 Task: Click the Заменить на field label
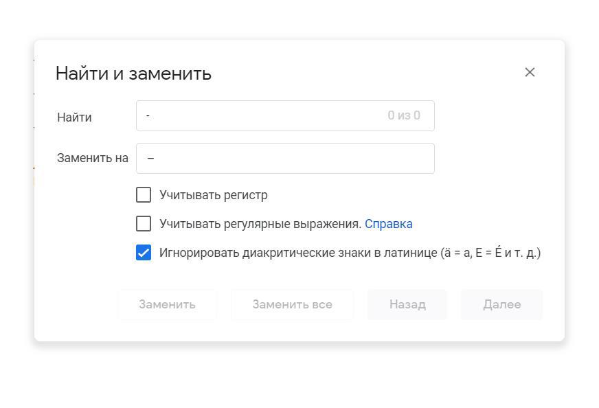(93, 158)
